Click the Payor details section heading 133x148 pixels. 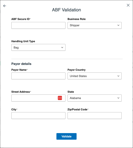tap(21, 64)
